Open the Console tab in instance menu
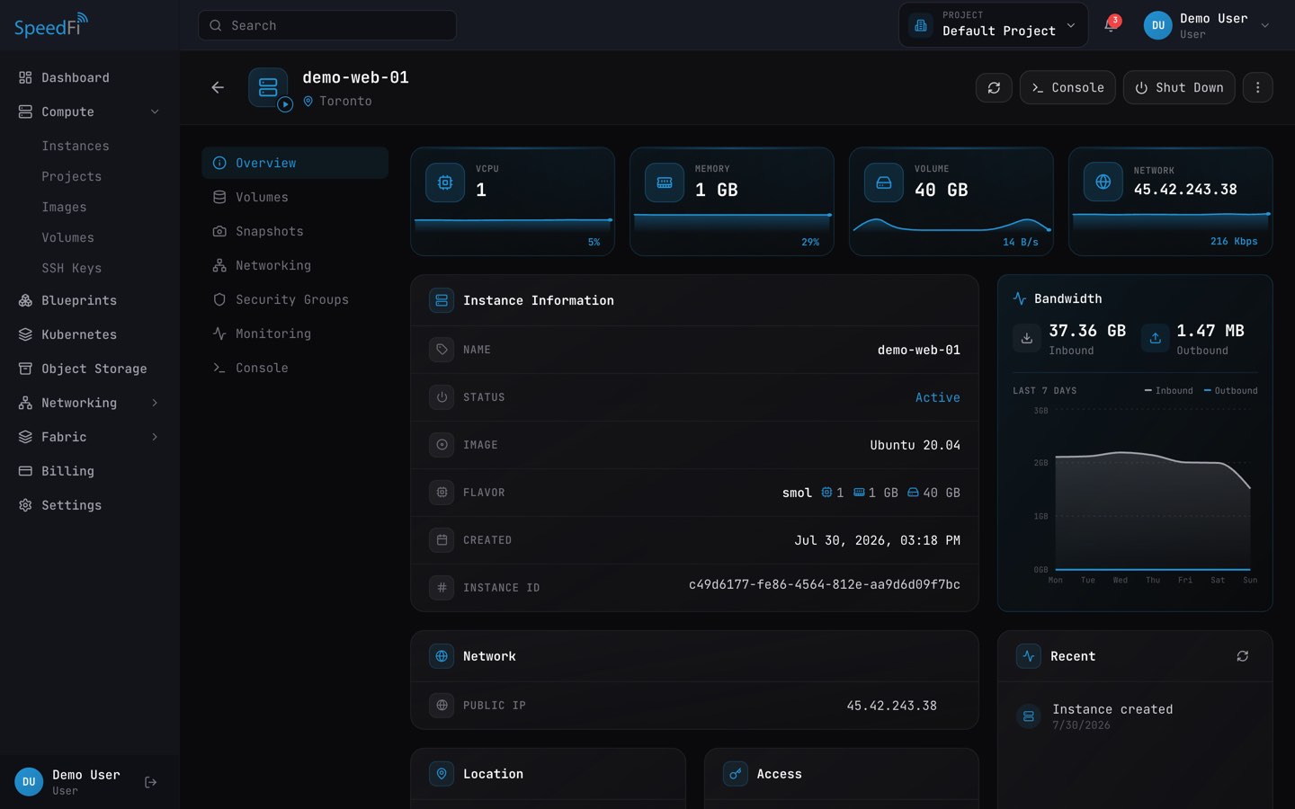Image resolution: width=1295 pixels, height=809 pixels. (x=295, y=368)
